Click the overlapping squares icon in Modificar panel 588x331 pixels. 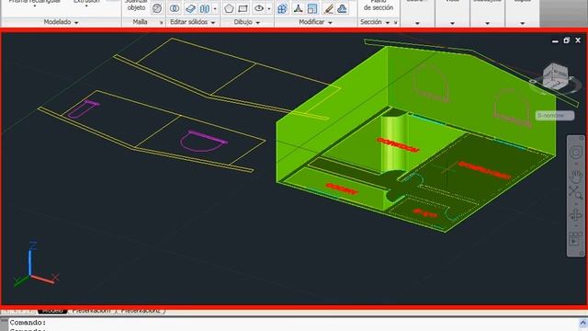click(312, 8)
